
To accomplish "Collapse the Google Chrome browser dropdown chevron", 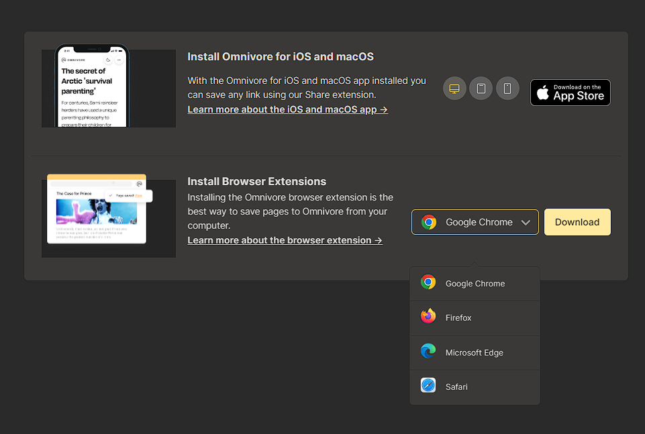I will pos(526,223).
